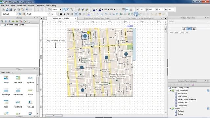Open the font size 13 dropdown
210x118 pixels.
[x=57, y=14]
